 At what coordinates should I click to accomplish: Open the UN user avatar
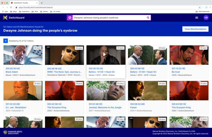pyautogui.click(x=206, y=18)
